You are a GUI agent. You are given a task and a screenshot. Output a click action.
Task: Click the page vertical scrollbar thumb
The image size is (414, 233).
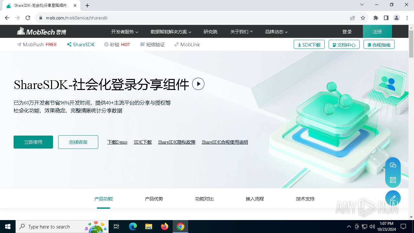411,44
